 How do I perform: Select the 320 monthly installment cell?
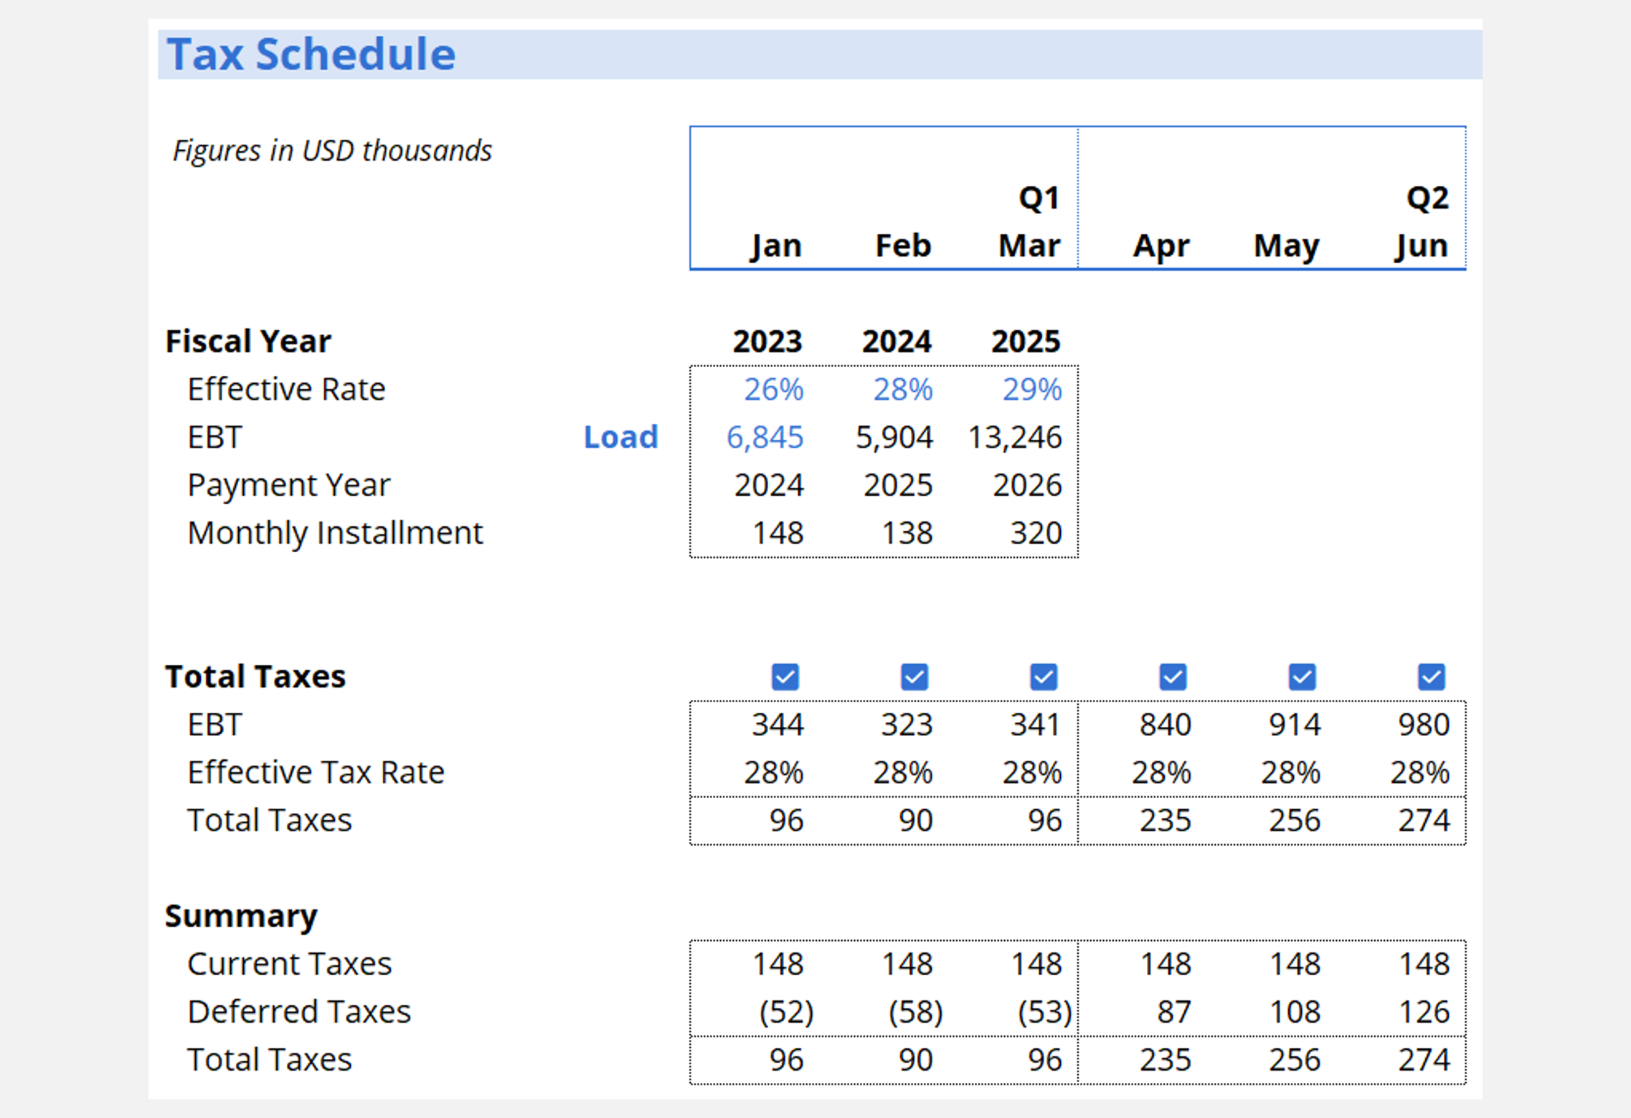[1036, 533]
